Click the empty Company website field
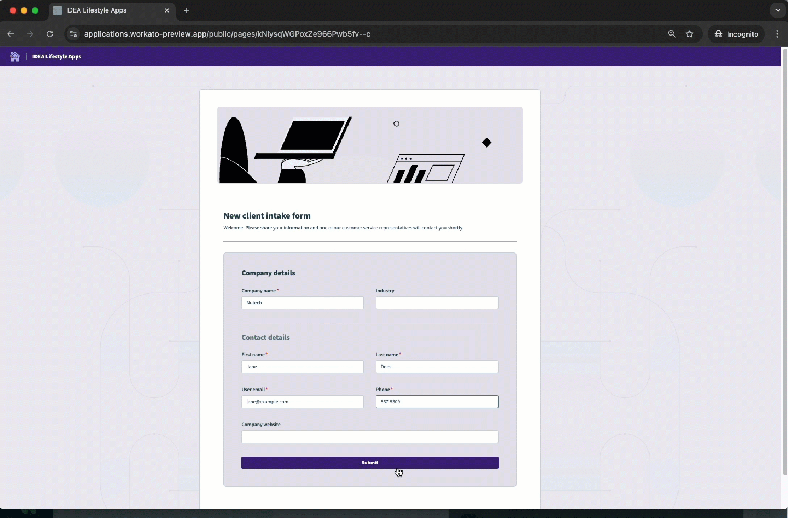788x518 pixels. pos(370,437)
